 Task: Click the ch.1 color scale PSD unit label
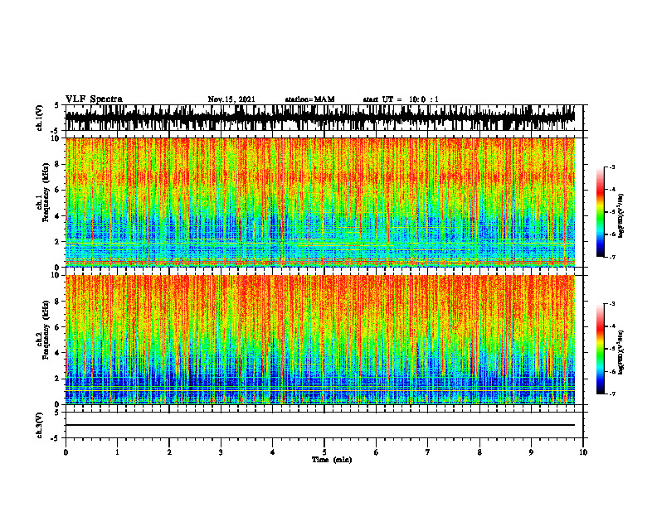point(621,216)
